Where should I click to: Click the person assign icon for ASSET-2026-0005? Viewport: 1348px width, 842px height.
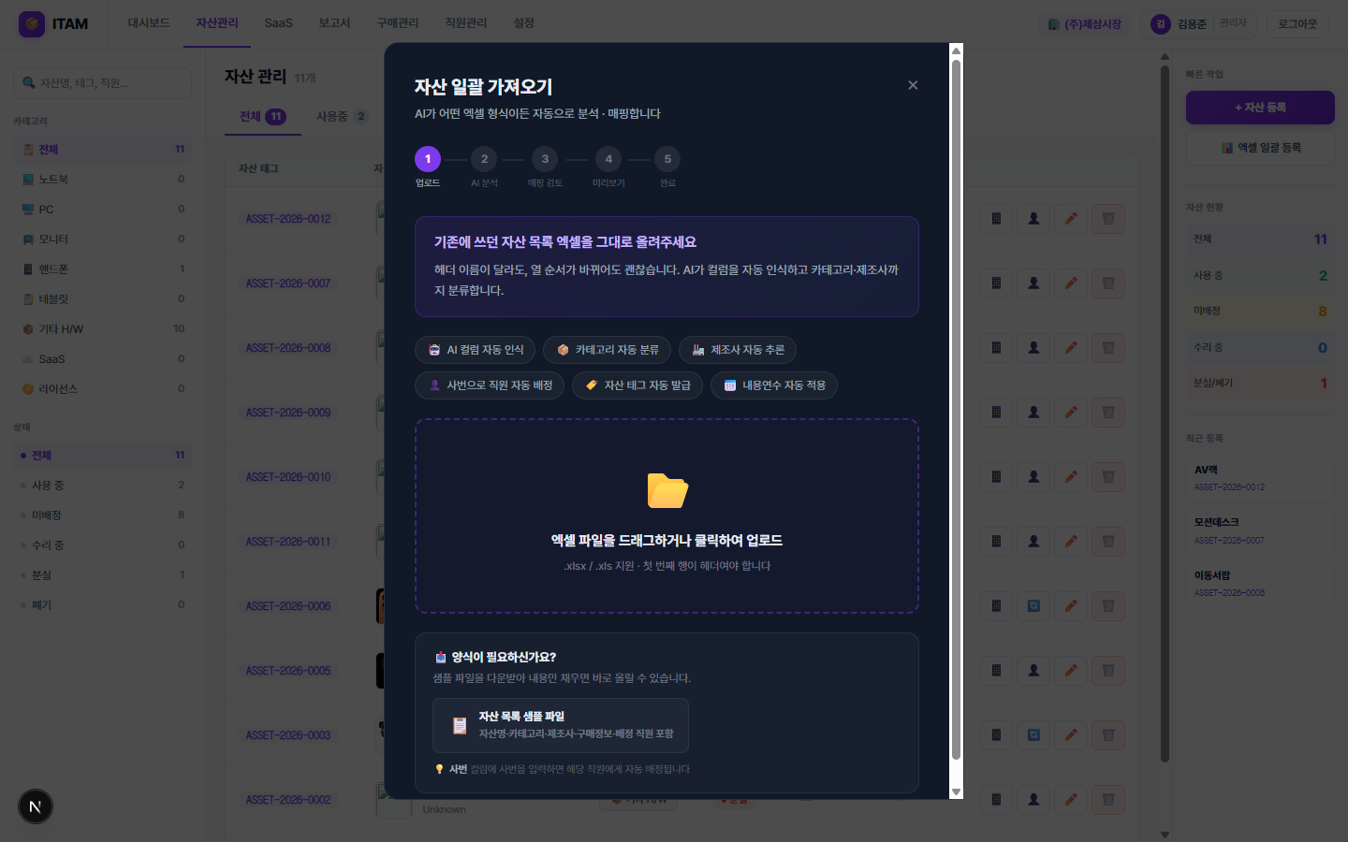[x=1033, y=670]
